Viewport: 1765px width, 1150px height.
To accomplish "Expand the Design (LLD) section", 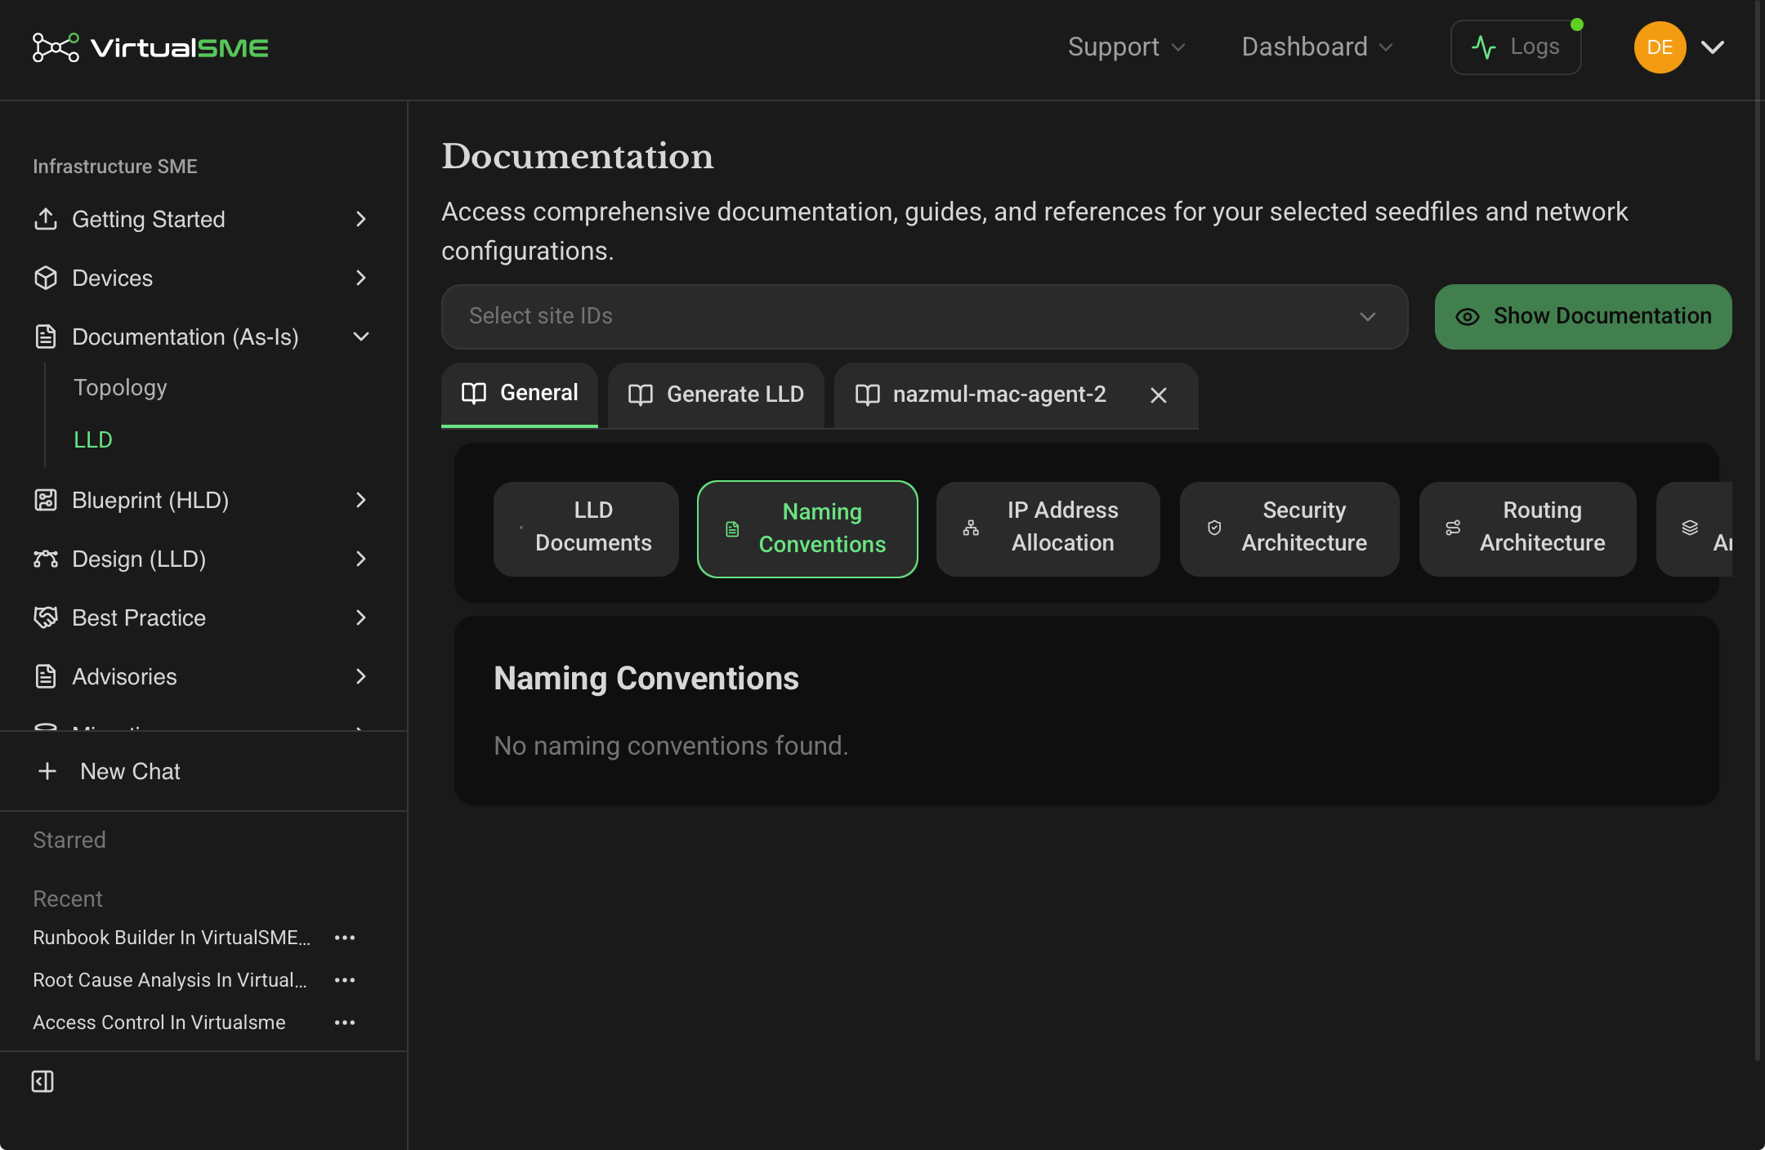I will click(361, 559).
